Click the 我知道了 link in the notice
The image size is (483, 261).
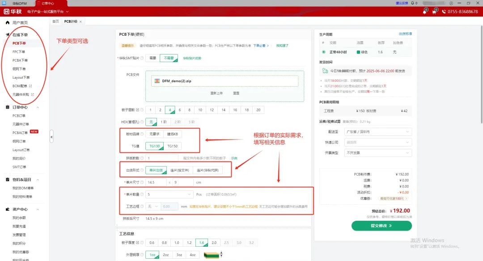coord(282,46)
